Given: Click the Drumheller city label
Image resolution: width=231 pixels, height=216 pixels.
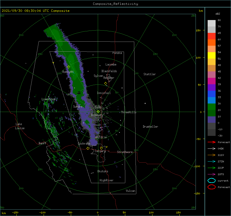Looking at the screenshot, I should click(x=150, y=127).
